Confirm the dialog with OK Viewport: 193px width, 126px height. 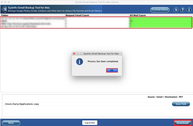coord(112,70)
